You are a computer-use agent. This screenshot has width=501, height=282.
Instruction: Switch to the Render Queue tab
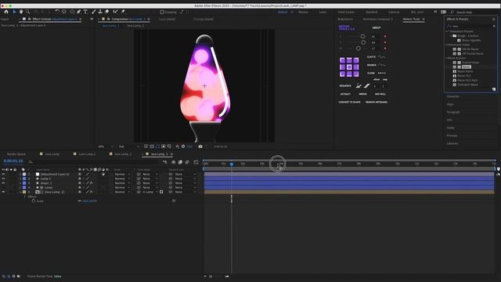(16, 154)
